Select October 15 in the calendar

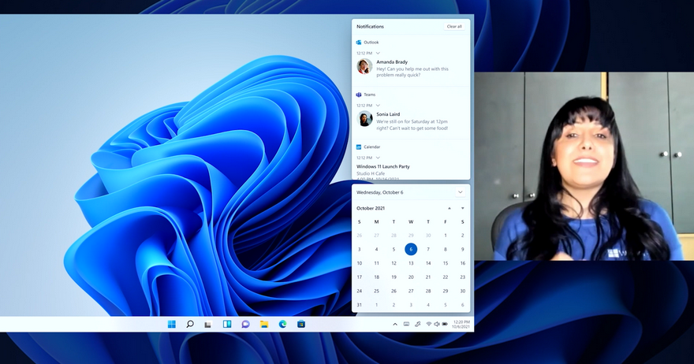pyautogui.click(x=446, y=263)
